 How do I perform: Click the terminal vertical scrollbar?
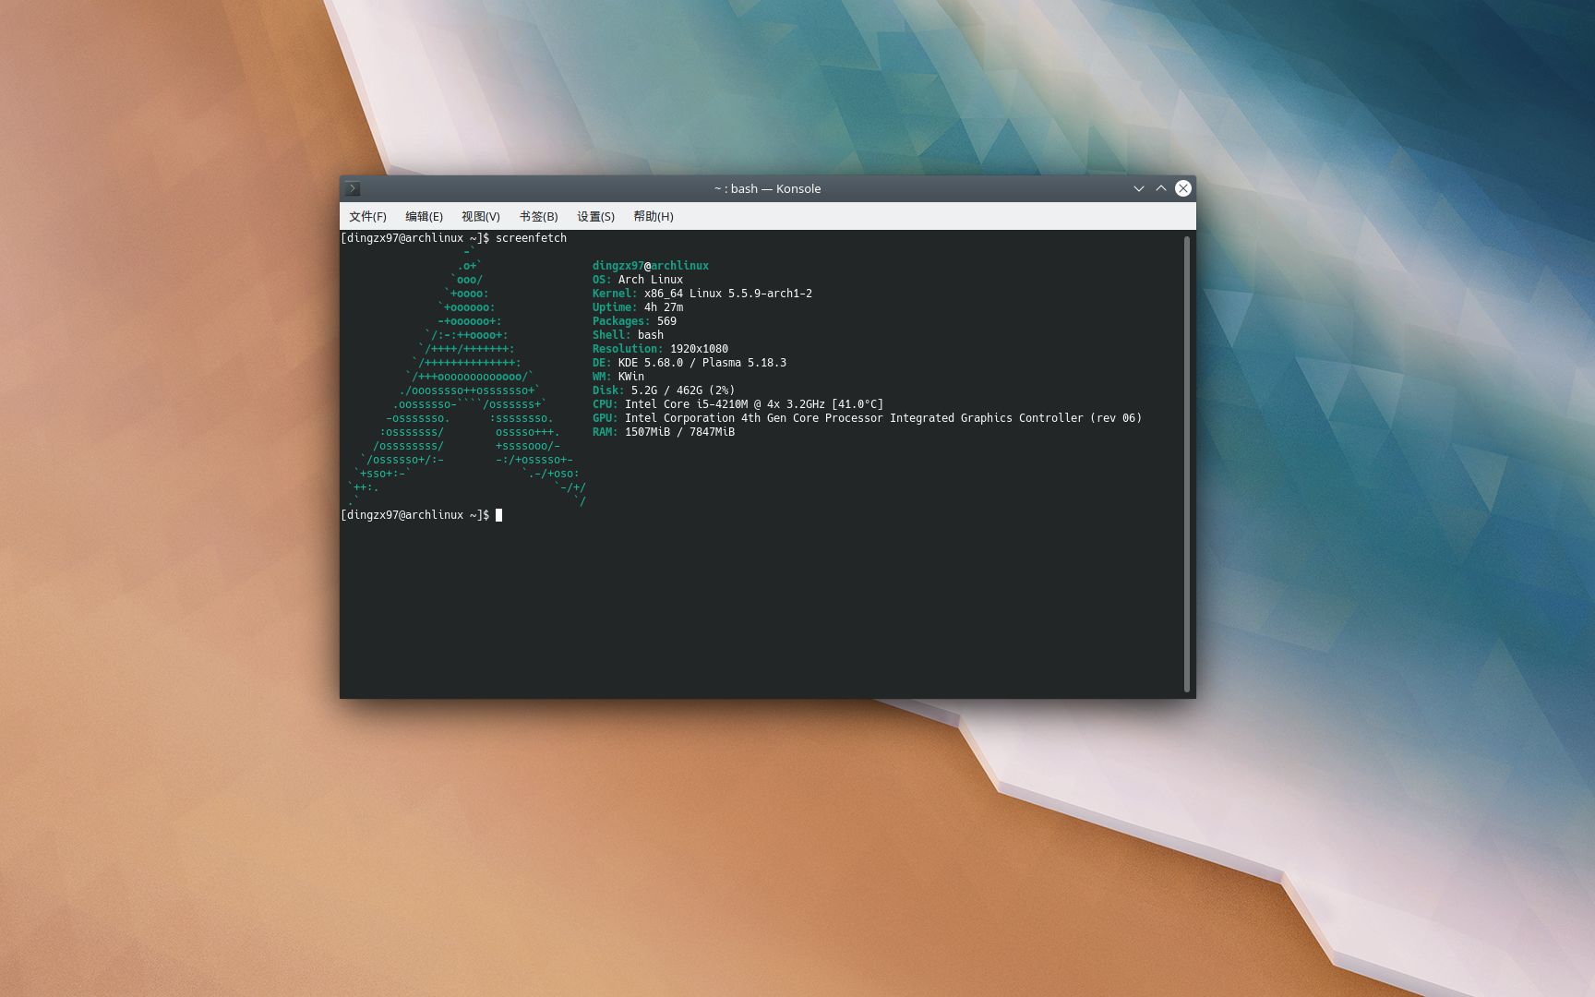[x=1187, y=463]
